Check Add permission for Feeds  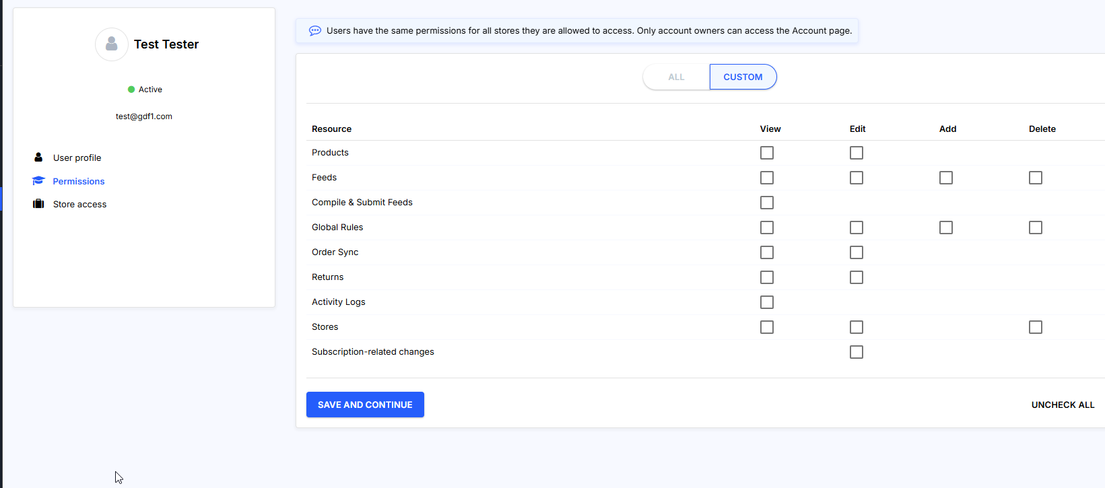tap(946, 178)
